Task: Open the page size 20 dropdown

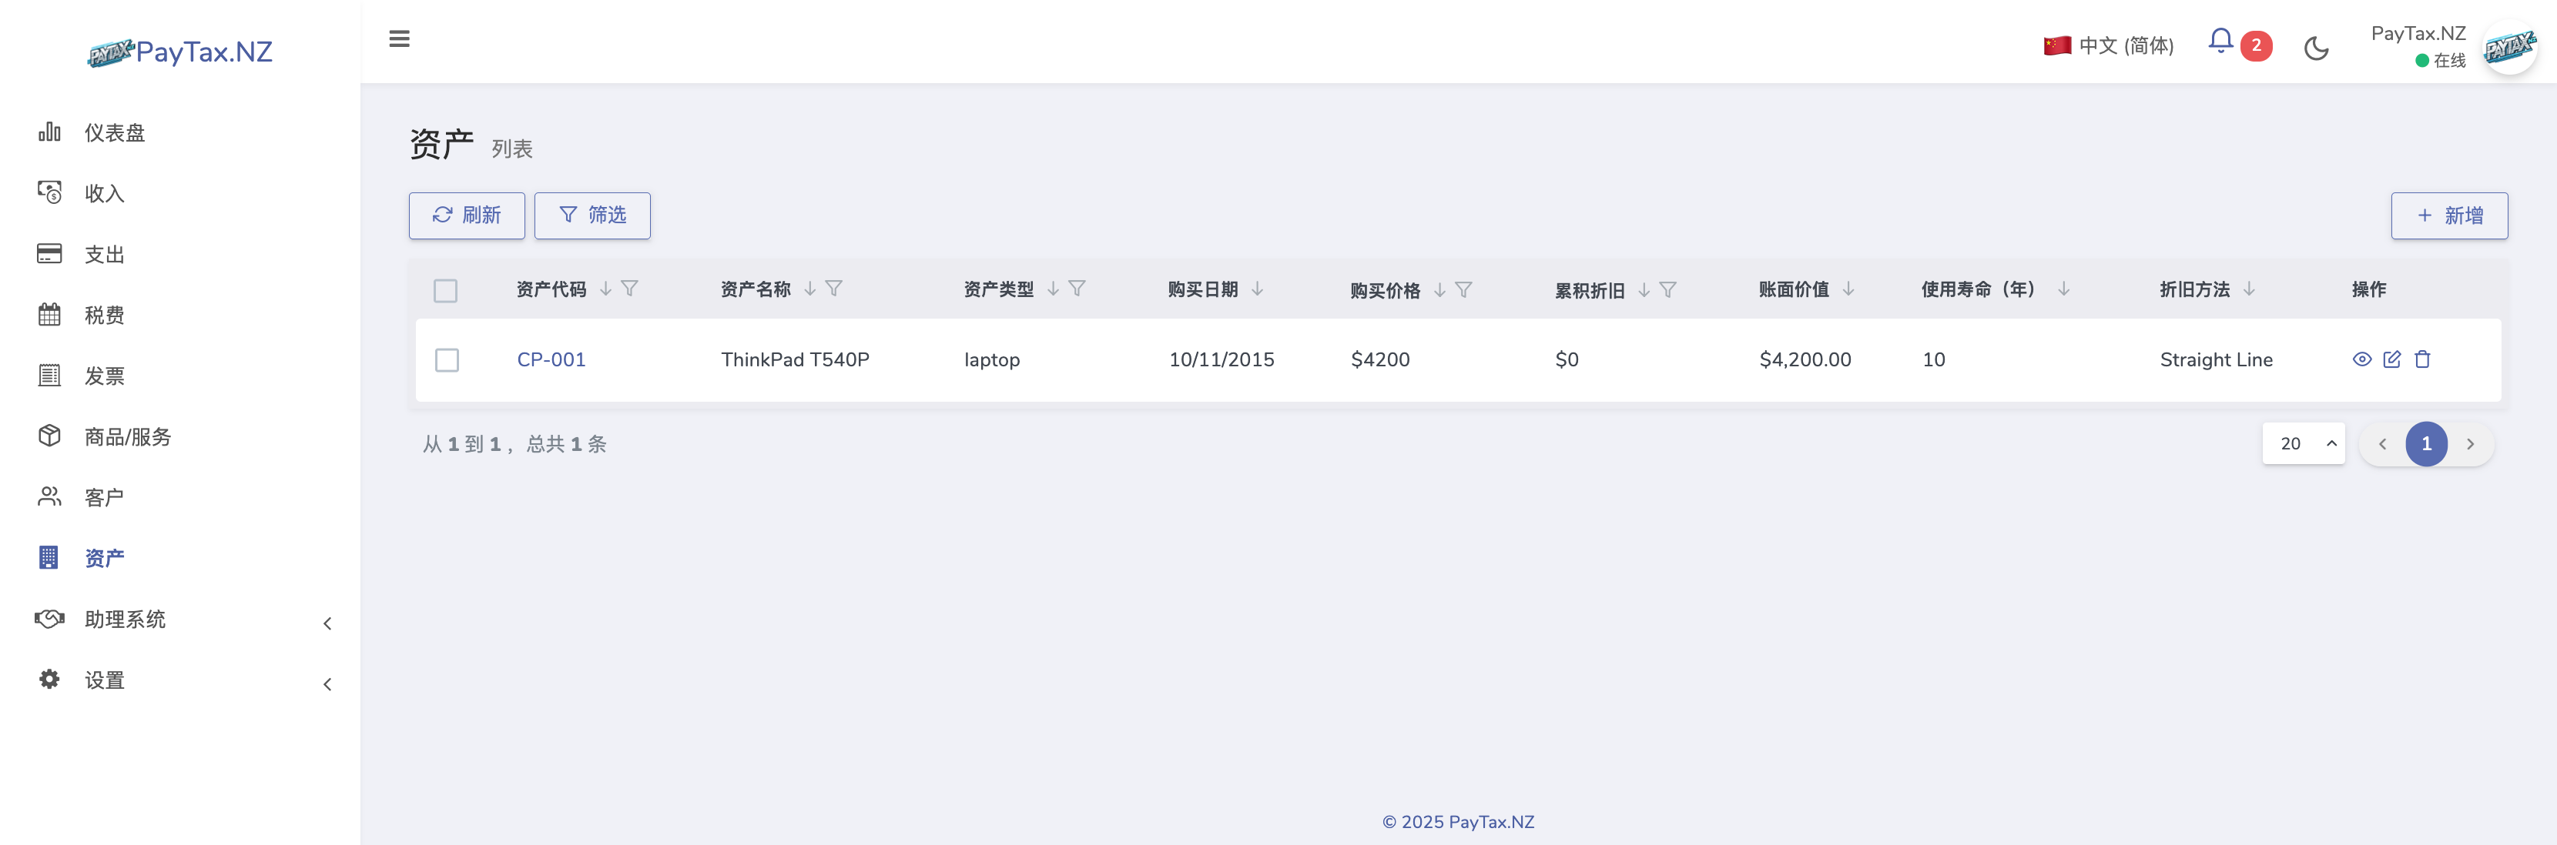Action: (2303, 443)
